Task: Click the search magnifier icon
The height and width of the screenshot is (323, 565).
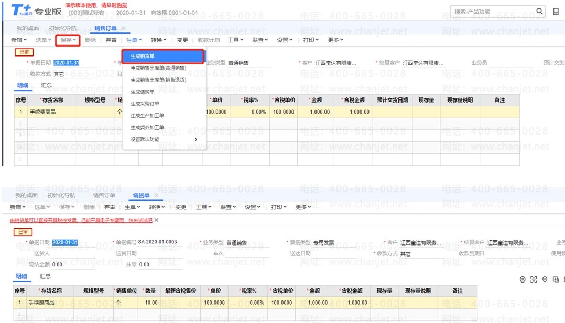Action: tap(540, 12)
